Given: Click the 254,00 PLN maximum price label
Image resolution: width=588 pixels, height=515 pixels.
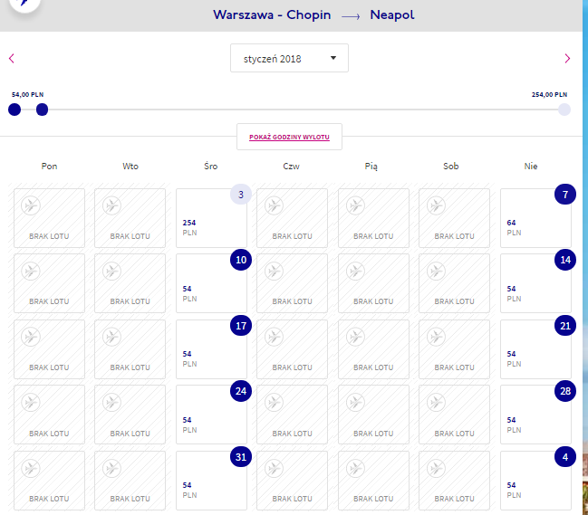Looking at the screenshot, I should (549, 94).
